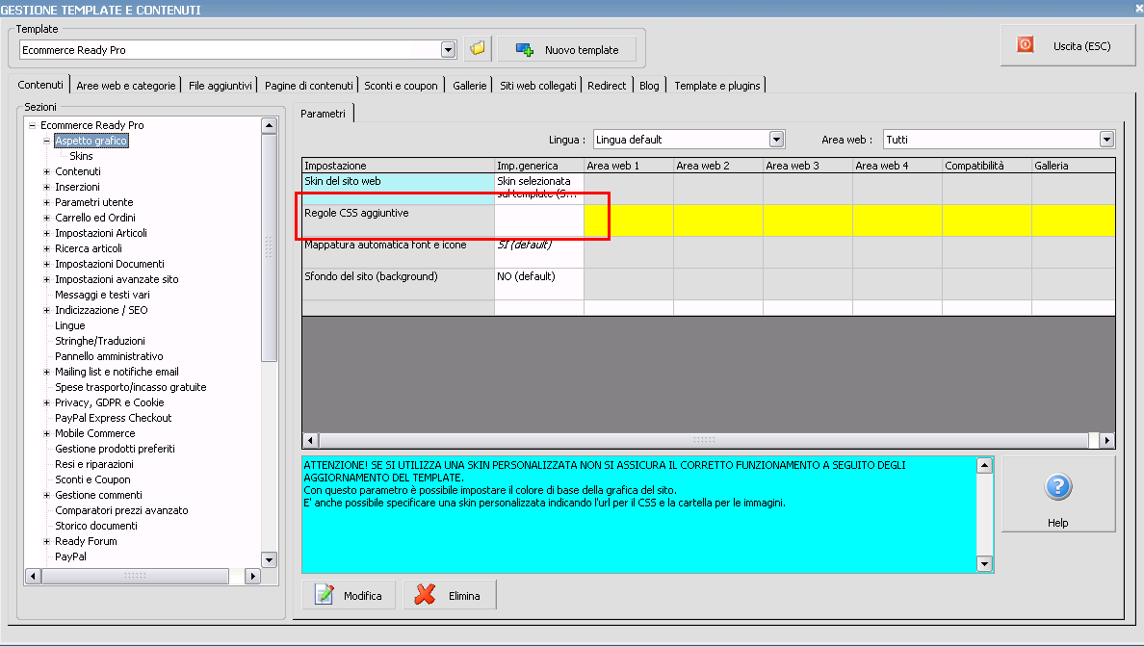
Task: Select Skin del sito web row
Action: coord(399,188)
